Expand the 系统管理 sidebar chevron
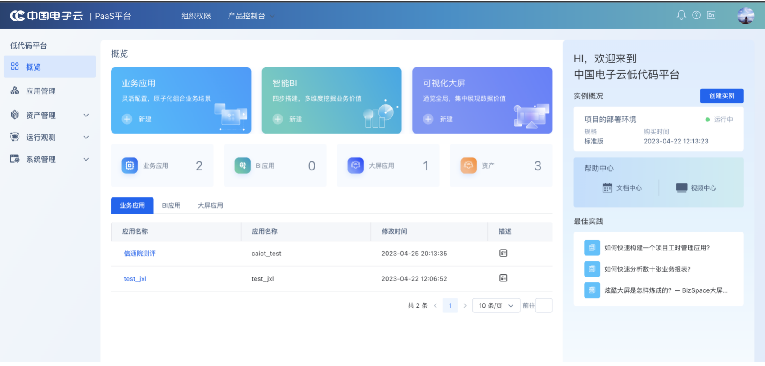This screenshot has height=366, width=765. [86, 159]
